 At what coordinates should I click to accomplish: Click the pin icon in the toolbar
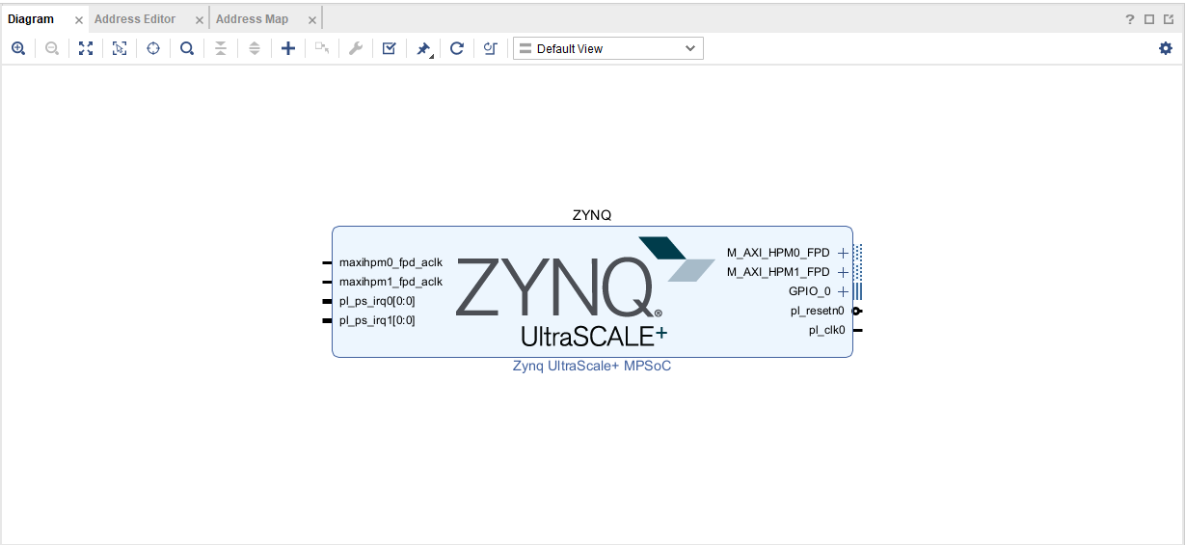point(424,48)
